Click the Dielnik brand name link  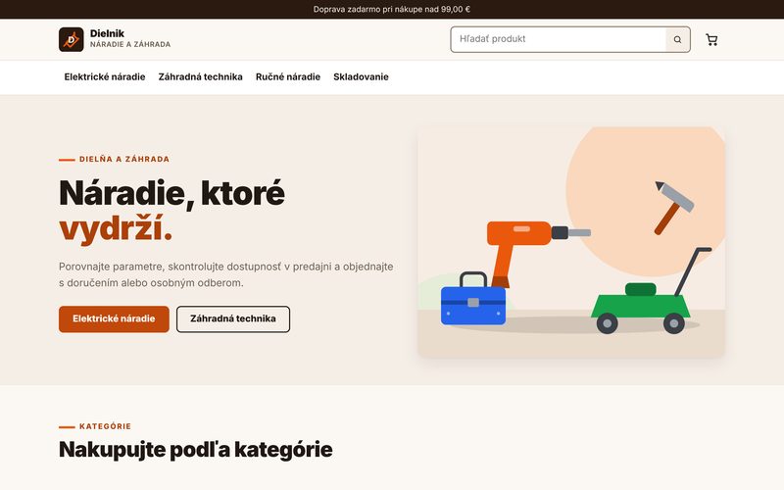click(107, 33)
